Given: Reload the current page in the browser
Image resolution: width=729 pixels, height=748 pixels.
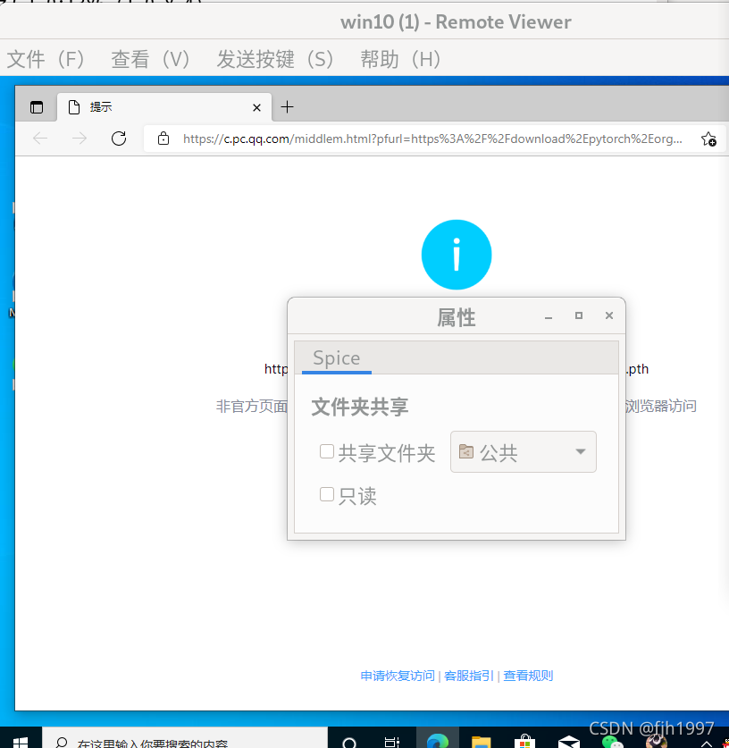Looking at the screenshot, I should (x=119, y=139).
